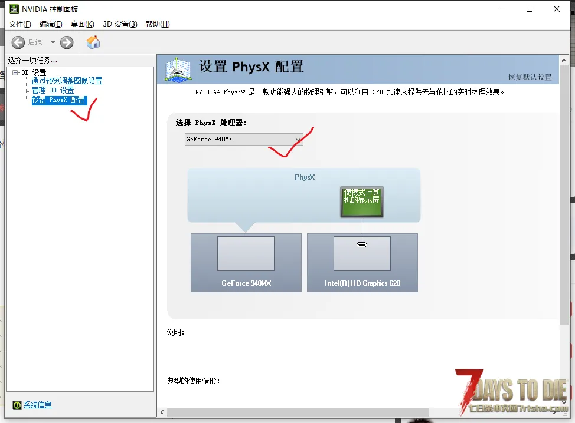Open back history dropdown arrow
Viewport: 575px width, 423px height.
(53, 42)
